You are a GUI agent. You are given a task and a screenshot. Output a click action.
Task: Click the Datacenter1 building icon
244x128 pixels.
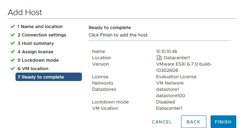pyautogui.click(x=159, y=58)
